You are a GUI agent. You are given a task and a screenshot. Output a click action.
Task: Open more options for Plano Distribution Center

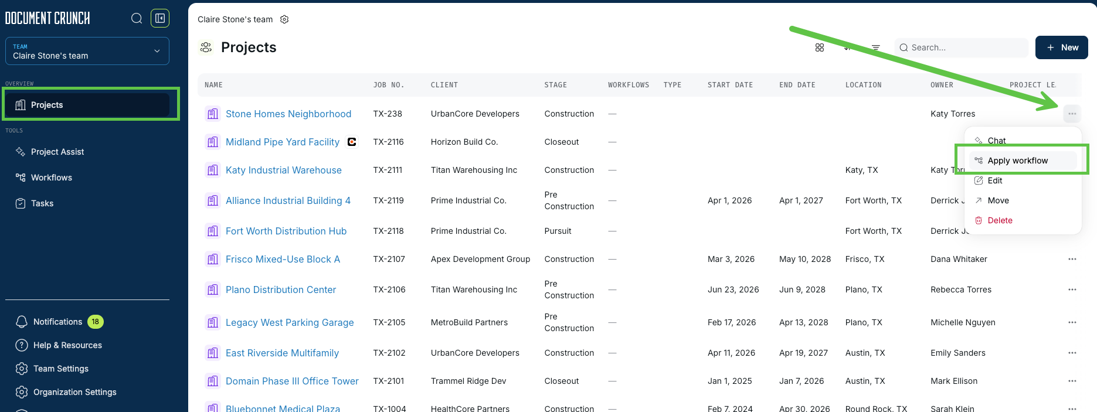(1072, 290)
